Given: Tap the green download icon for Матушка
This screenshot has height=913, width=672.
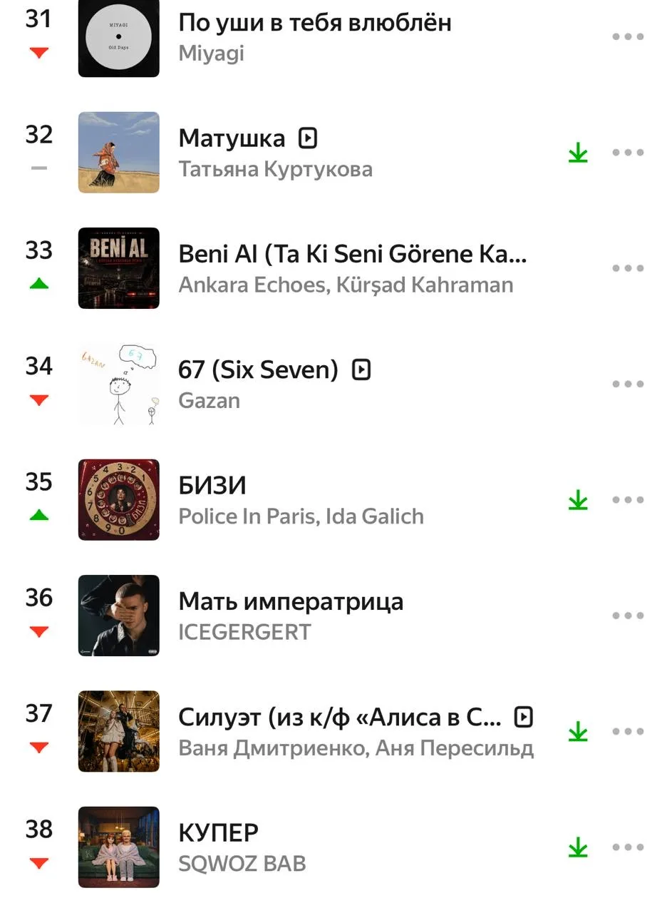Looking at the screenshot, I should pos(578,153).
